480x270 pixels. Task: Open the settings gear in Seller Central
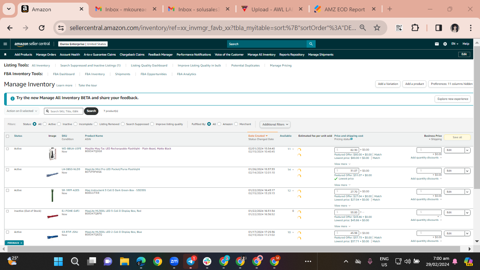(x=445, y=44)
